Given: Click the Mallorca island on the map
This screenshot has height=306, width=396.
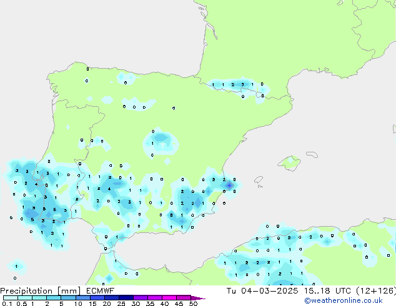Looking at the screenshot, I should click(x=289, y=163).
